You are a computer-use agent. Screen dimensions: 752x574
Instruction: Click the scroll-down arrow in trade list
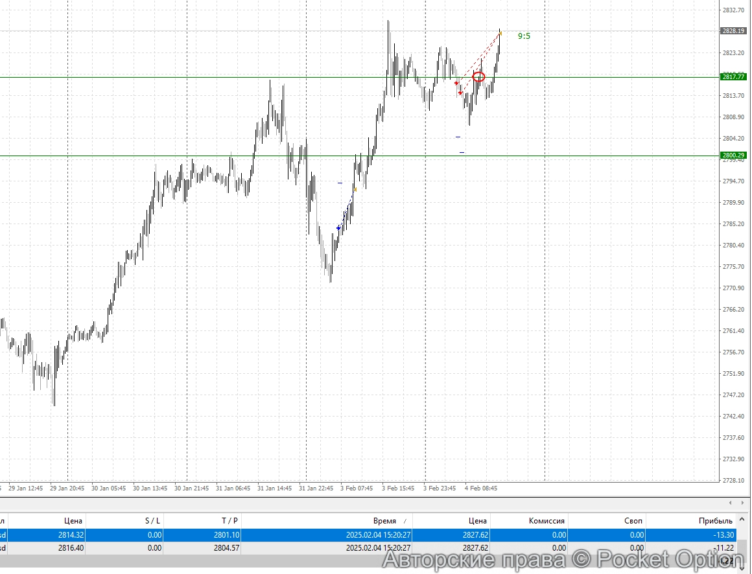click(742, 569)
